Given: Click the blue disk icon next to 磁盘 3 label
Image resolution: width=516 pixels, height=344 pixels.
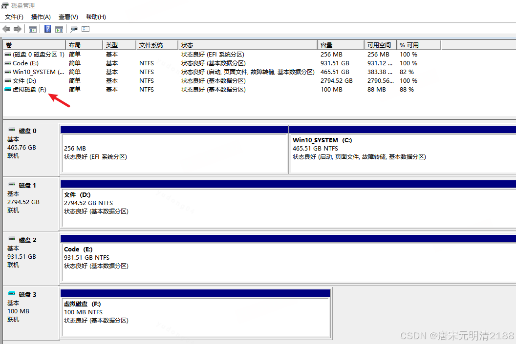Looking at the screenshot, I should [x=12, y=293].
